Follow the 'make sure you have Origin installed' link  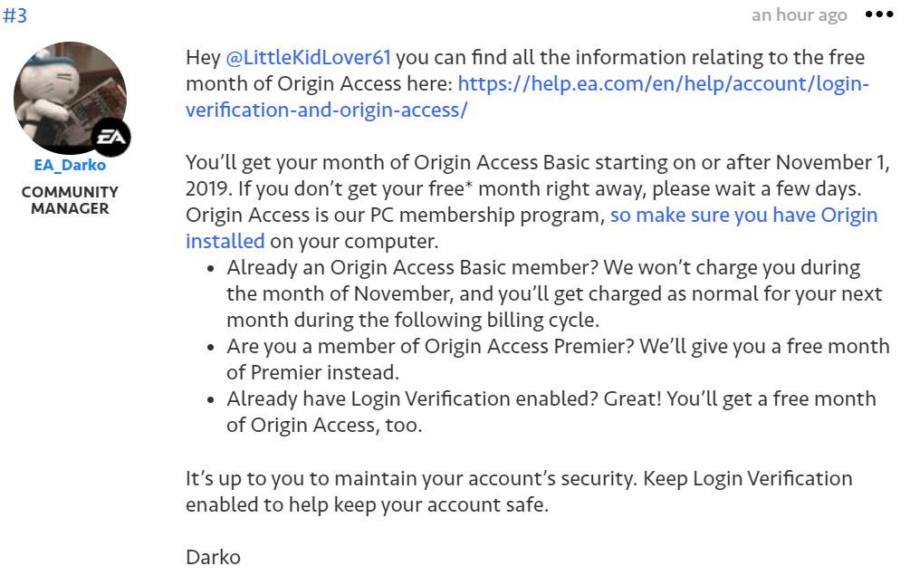click(x=531, y=227)
